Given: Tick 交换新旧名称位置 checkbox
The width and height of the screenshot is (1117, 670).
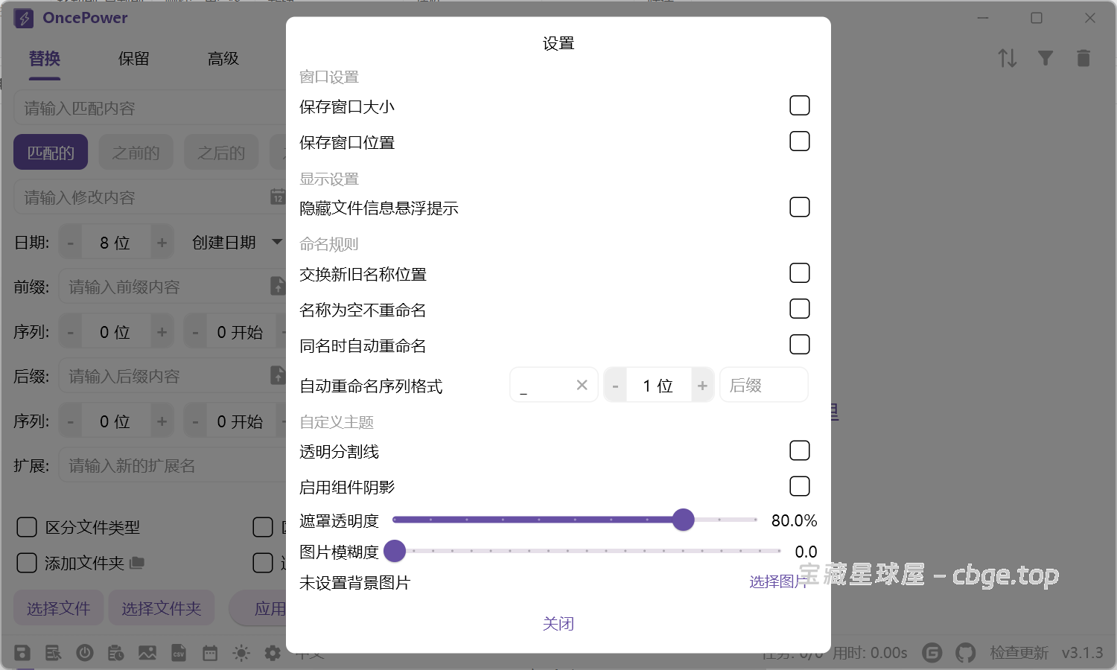Looking at the screenshot, I should 800,273.
